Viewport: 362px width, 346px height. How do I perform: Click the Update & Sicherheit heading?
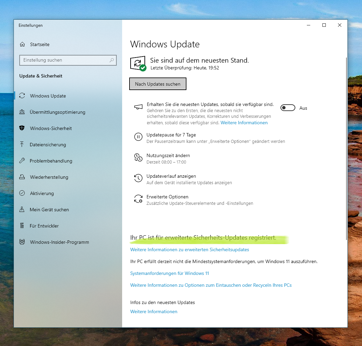[41, 76]
